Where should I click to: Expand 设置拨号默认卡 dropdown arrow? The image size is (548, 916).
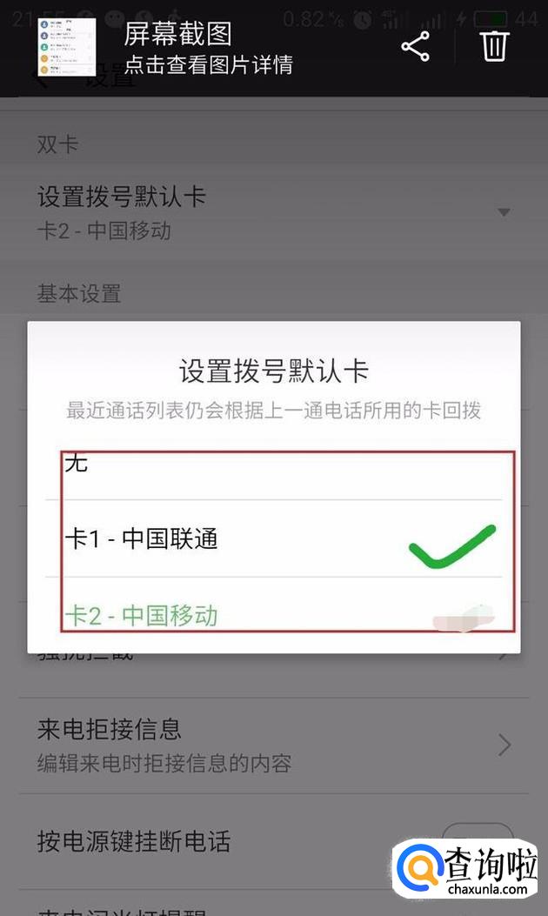pos(505,212)
